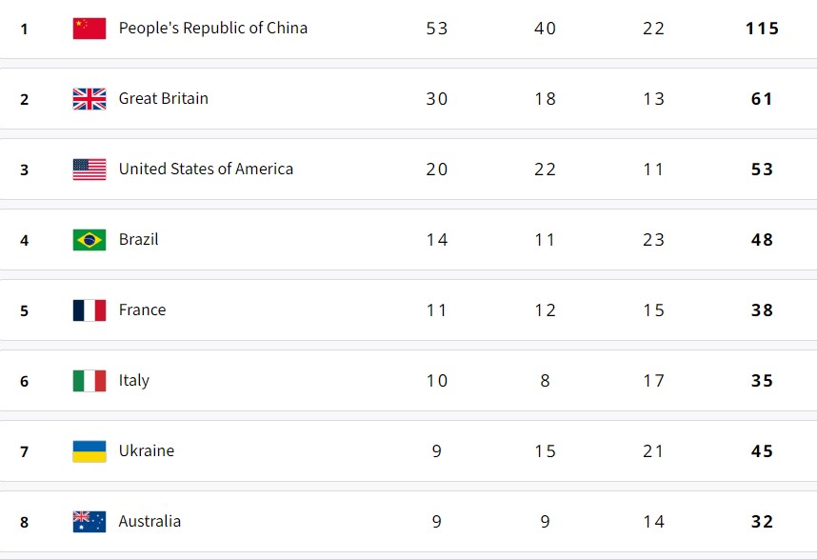Click the Brazil flag icon
817x559 pixels.
(90, 240)
